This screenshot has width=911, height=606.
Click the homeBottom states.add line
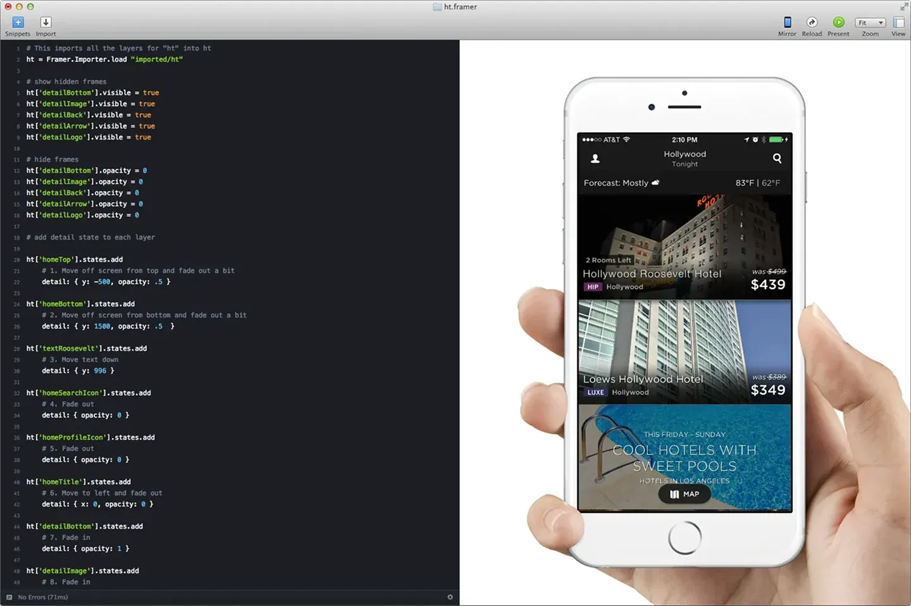80,304
